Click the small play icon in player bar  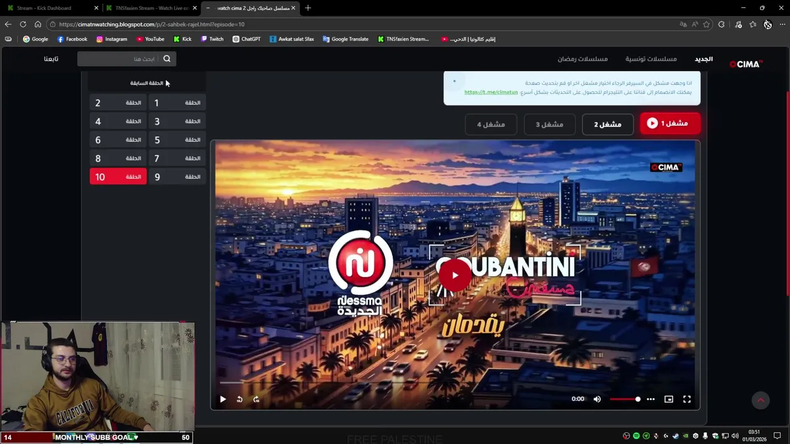223,399
